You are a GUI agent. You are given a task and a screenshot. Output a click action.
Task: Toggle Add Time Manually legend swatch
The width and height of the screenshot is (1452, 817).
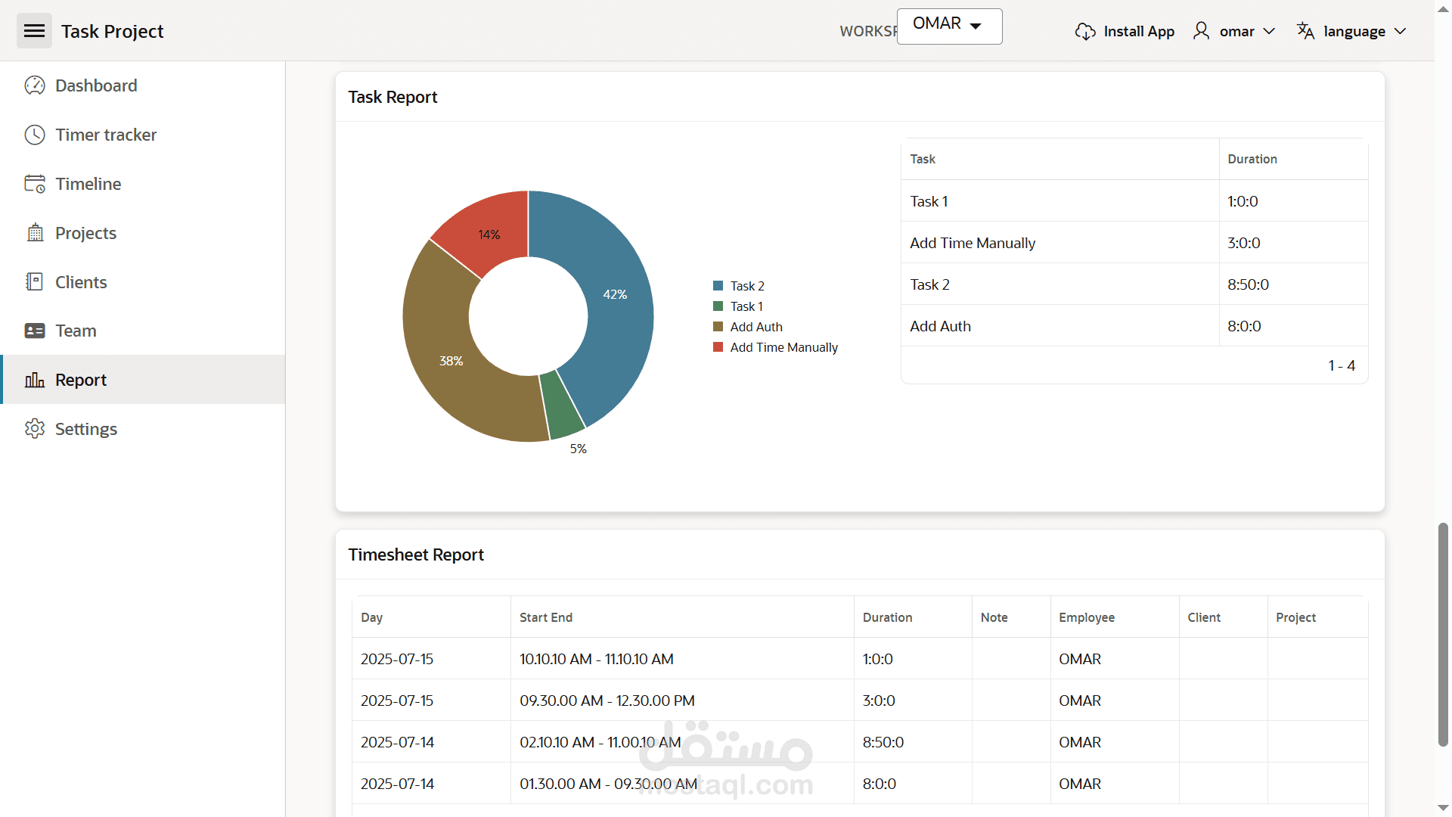point(718,347)
